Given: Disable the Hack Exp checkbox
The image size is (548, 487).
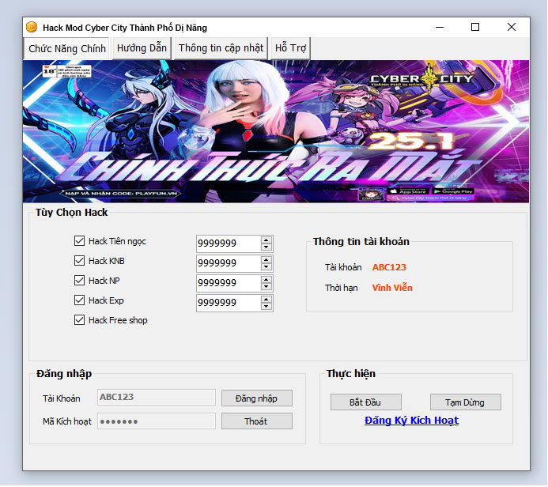Looking at the screenshot, I should click(79, 300).
